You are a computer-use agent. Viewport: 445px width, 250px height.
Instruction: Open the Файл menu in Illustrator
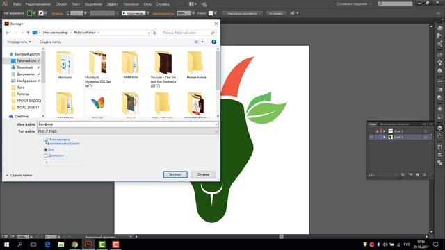pyautogui.click(x=17, y=4)
